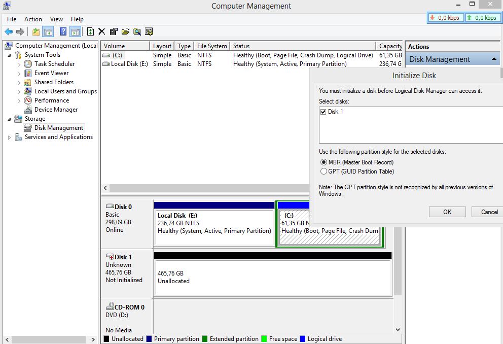Click the black Unallocated legend swatch
The image size is (503, 344).
point(106,339)
